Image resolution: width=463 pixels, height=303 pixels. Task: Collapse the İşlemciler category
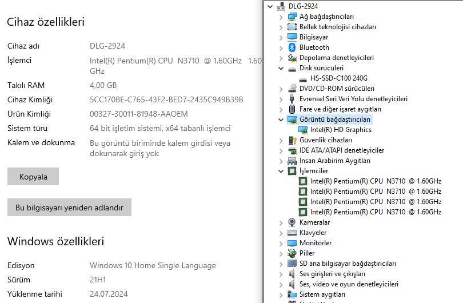pyautogui.click(x=281, y=171)
